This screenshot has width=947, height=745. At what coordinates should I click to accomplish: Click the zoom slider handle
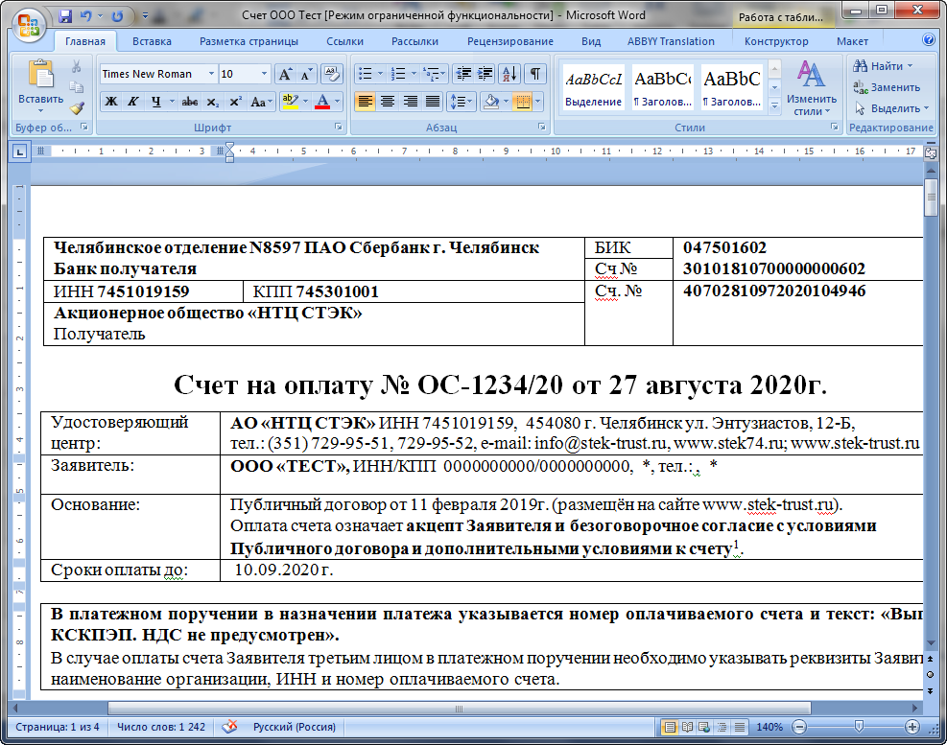(859, 727)
